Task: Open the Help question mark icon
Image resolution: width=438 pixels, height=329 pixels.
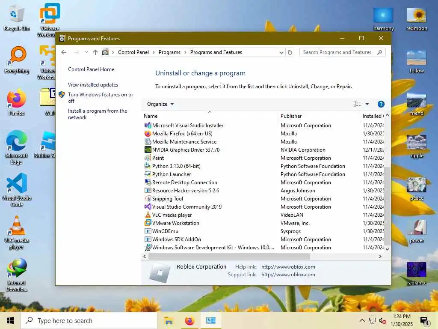Action: pyautogui.click(x=381, y=104)
